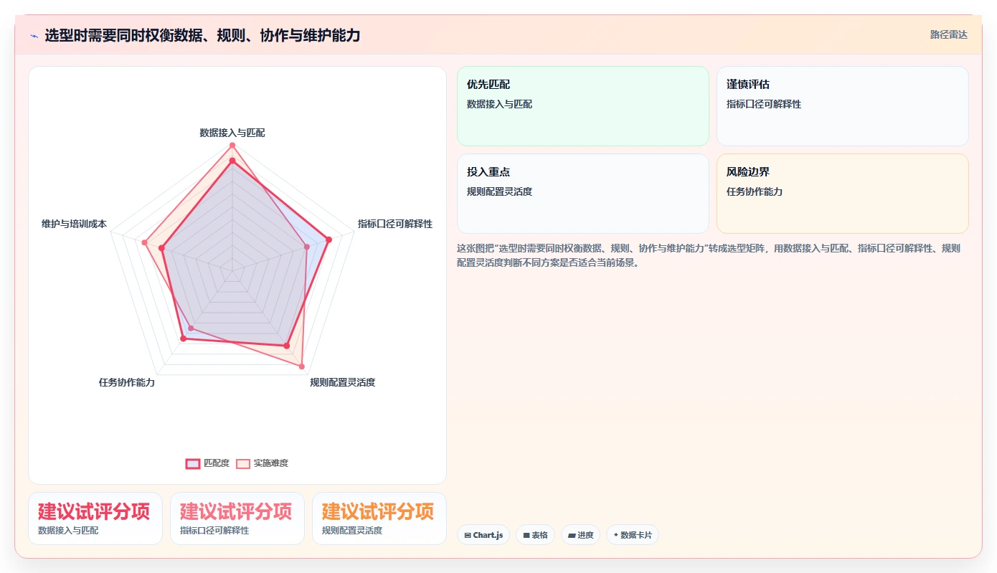This screenshot has width=997, height=573.
Task: Click the outermost radar point on 规则配置灵活度 axis
Action: [302, 366]
